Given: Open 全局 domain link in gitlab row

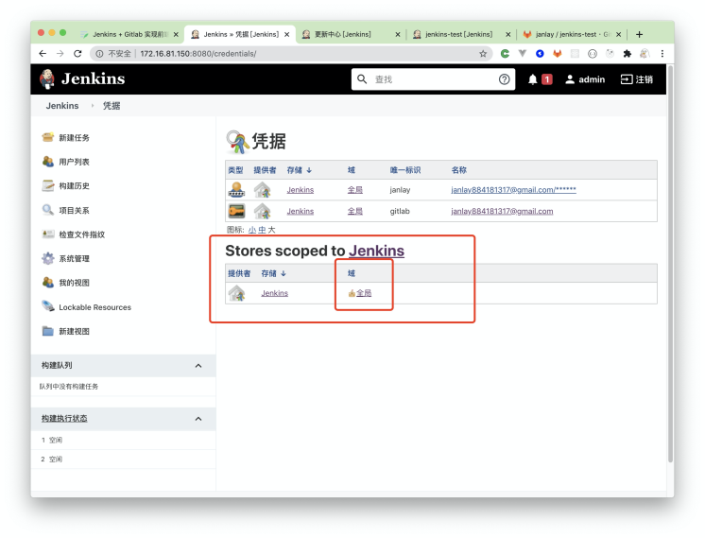Looking at the screenshot, I should tap(354, 211).
